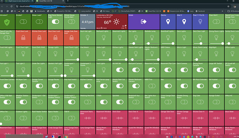This screenshot has height=138, width=239.
Task: Click the Front Hall Lights bulb
Action: click(x=7, y=54)
